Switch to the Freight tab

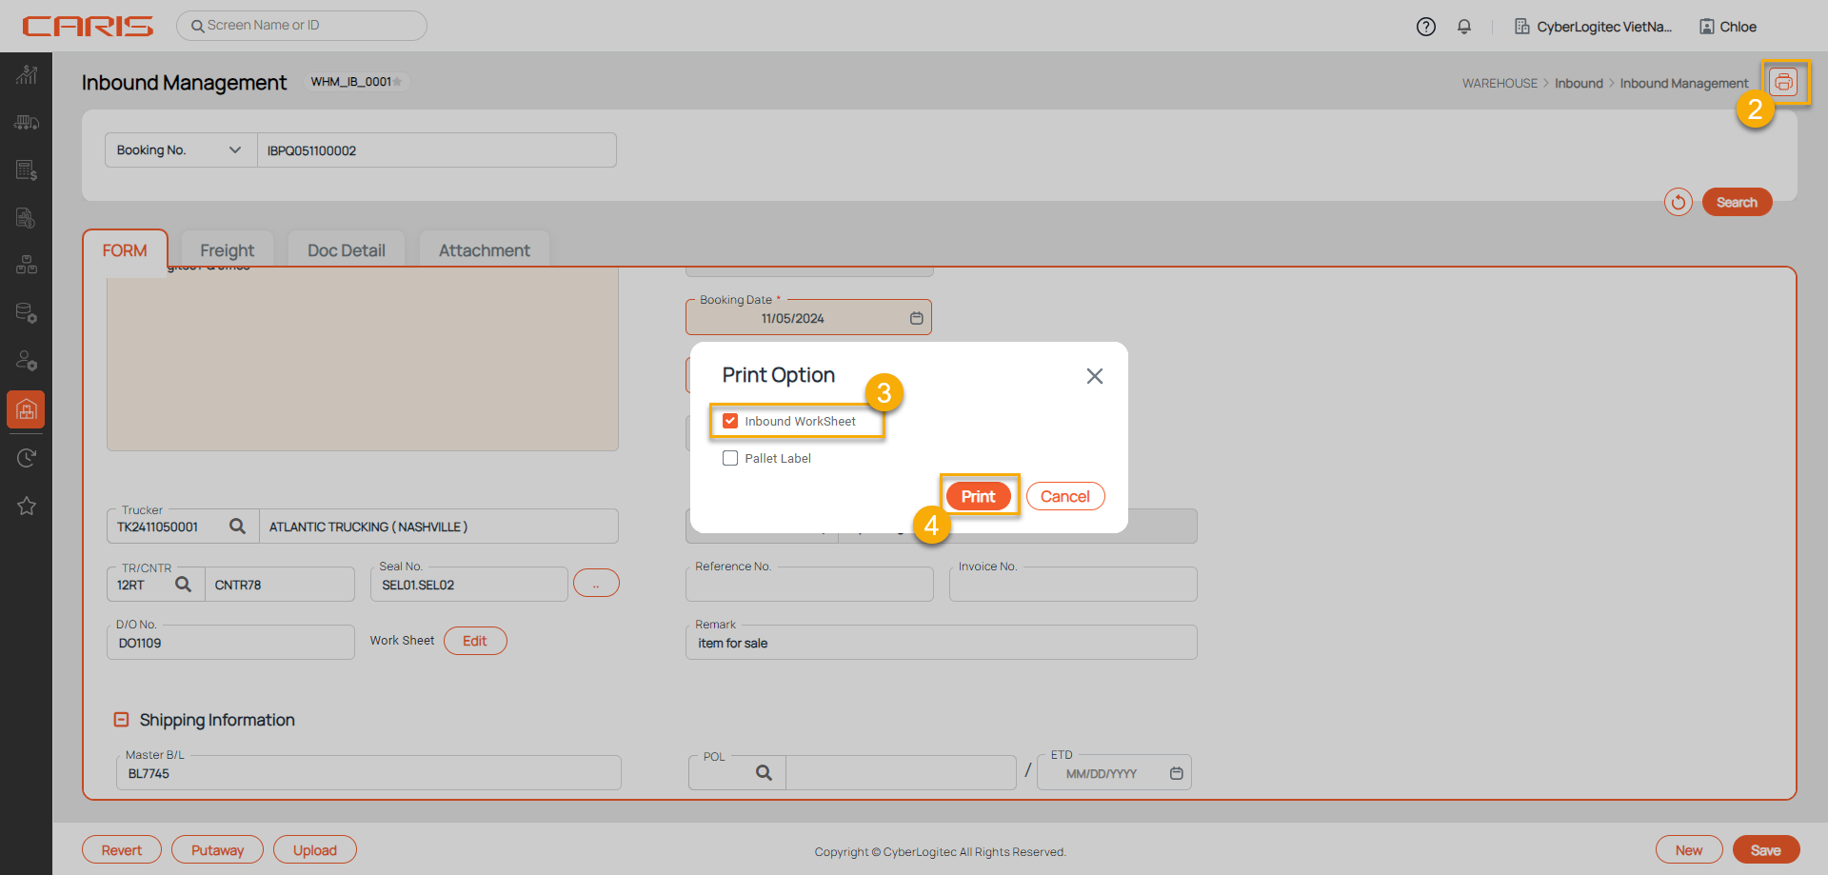227,250
